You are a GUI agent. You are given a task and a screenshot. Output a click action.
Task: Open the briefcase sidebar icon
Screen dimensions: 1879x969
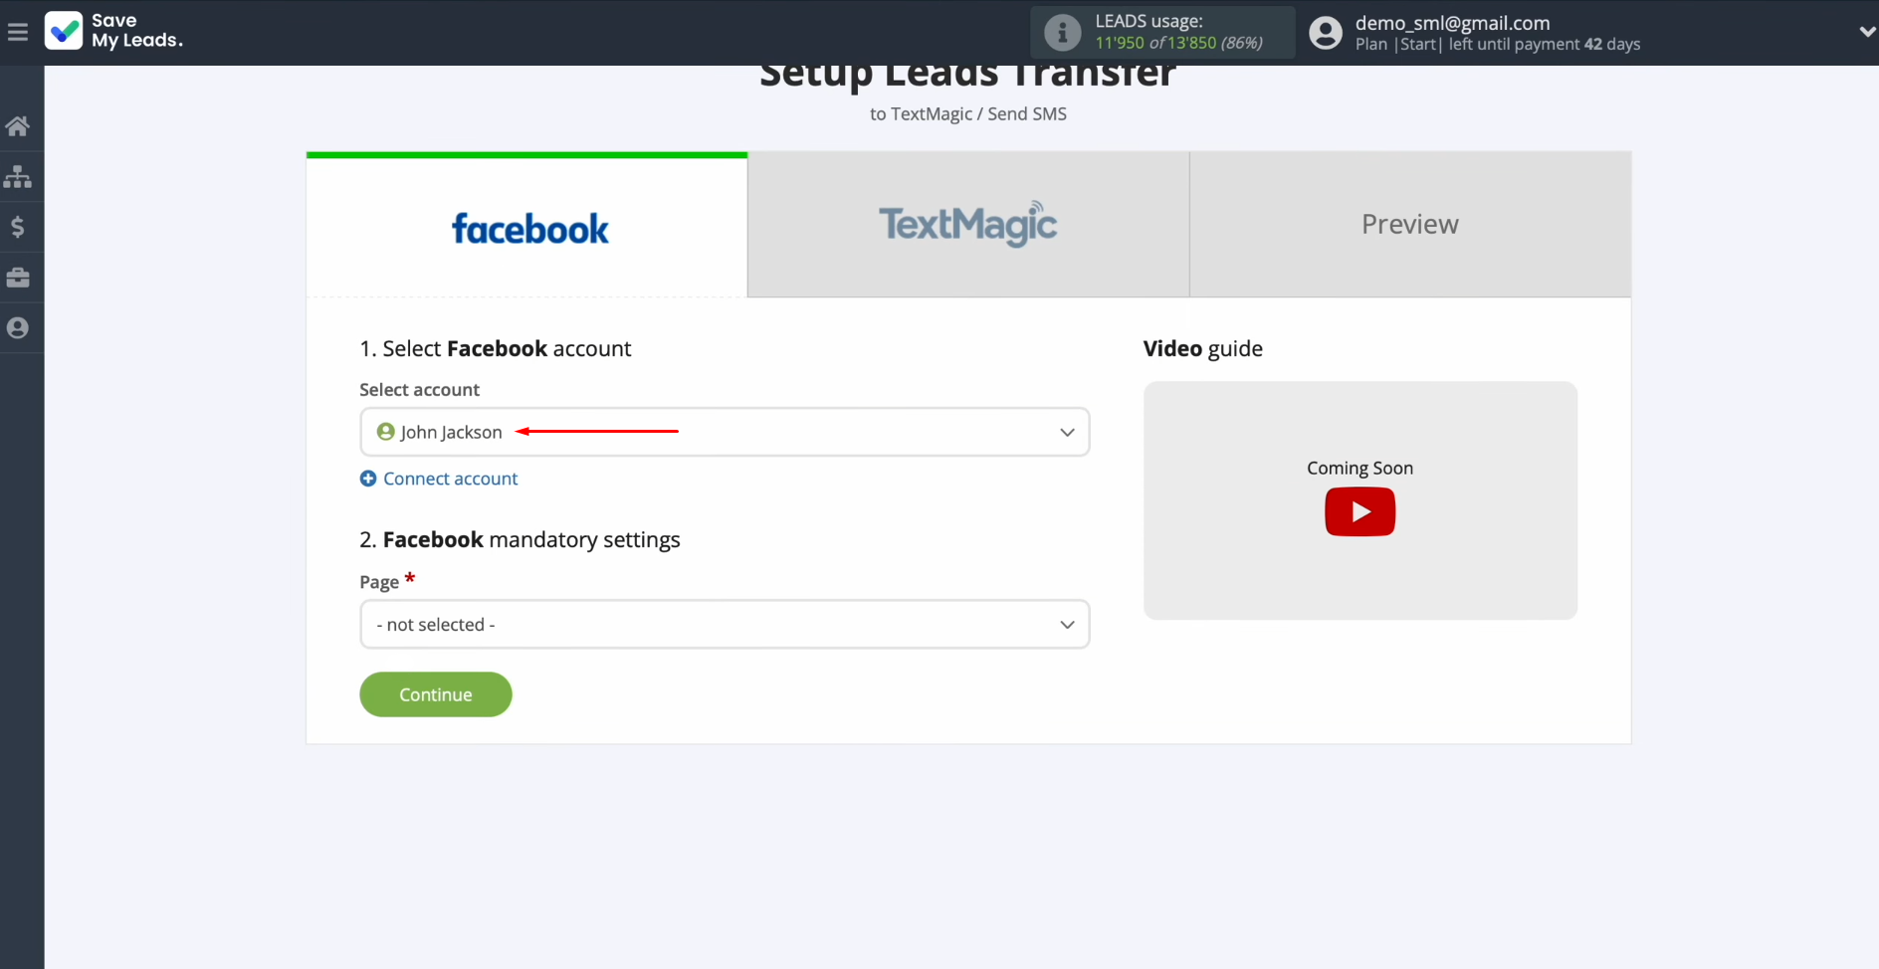tap(18, 278)
